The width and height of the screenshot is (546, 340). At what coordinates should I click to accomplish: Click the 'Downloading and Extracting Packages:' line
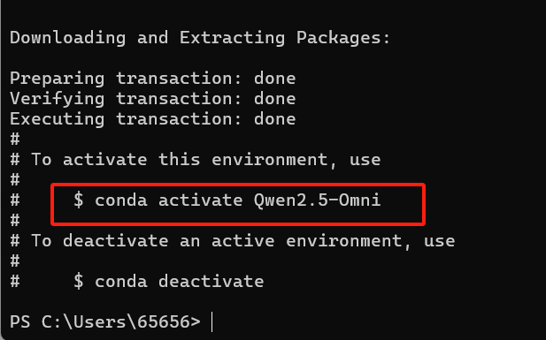pos(200,38)
